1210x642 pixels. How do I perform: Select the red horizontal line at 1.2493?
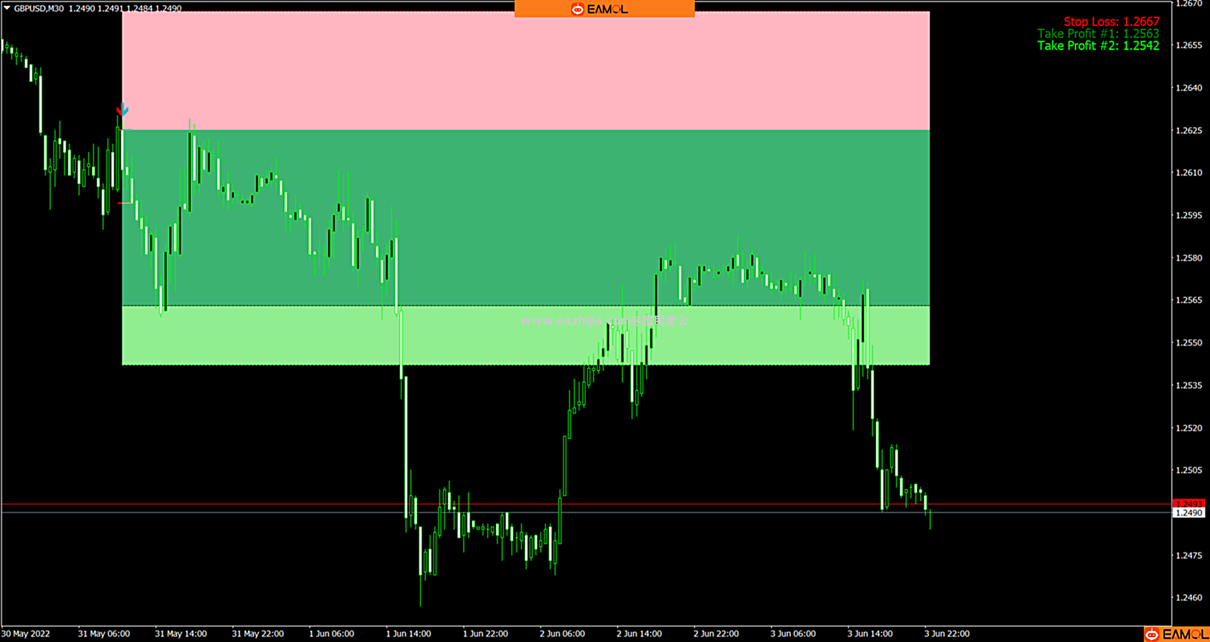[x=240, y=504]
